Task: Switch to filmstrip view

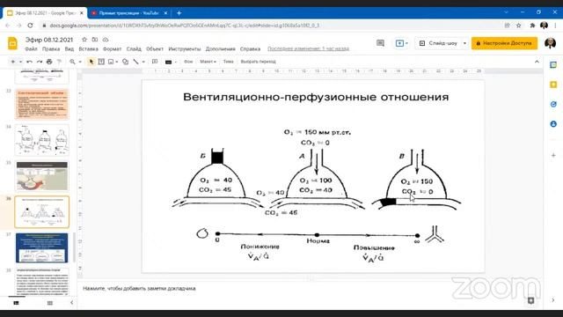Action: (x=16, y=303)
